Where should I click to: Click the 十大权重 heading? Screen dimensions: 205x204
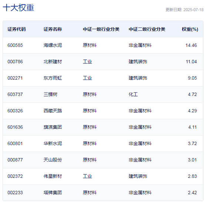click(19, 7)
